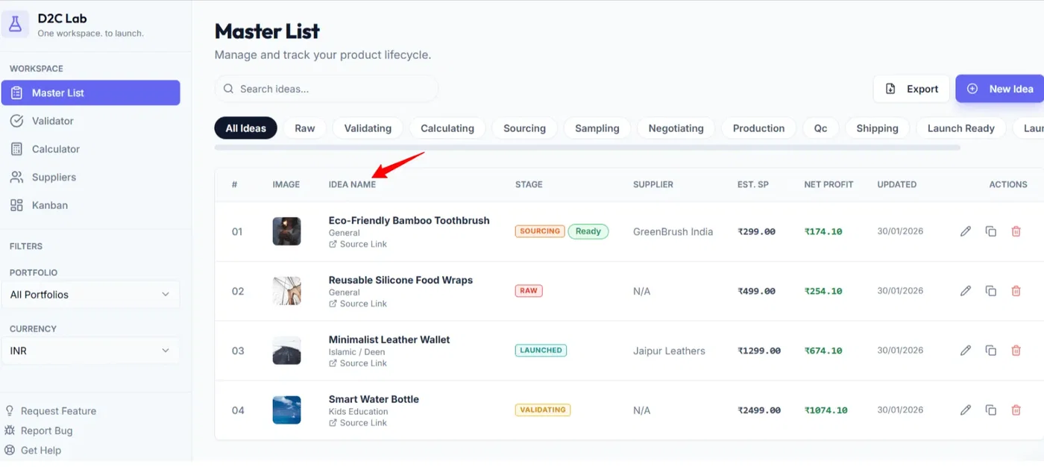The height and width of the screenshot is (467, 1044).
Task: Open Source Link under Minimalist Leather Wallet
Action: [x=362, y=363]
